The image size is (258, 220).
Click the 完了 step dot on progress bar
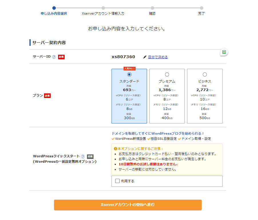pyautogui.click(x=202, y=8)
